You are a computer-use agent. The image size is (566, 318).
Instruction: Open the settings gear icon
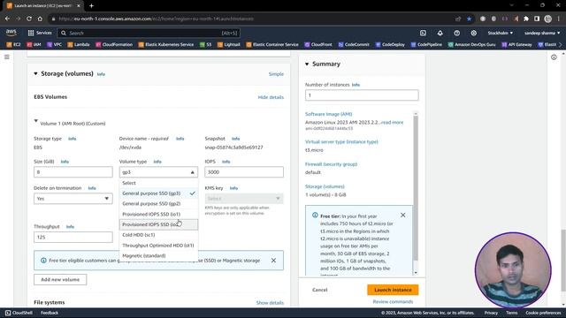coord(474,33)
